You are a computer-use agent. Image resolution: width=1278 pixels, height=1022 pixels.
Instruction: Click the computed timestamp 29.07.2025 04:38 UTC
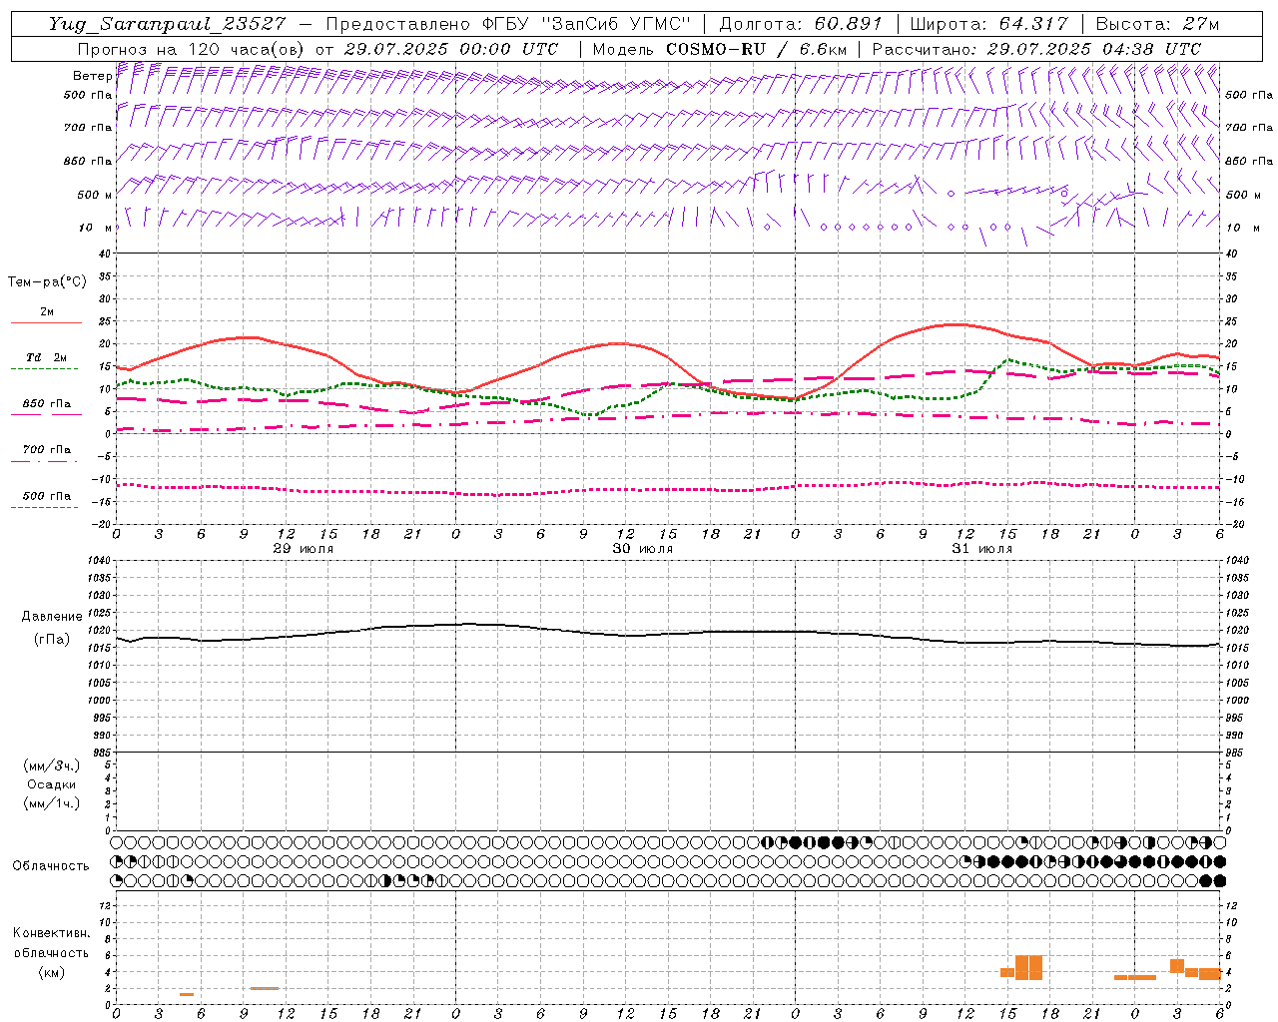tap(1094, 49)
